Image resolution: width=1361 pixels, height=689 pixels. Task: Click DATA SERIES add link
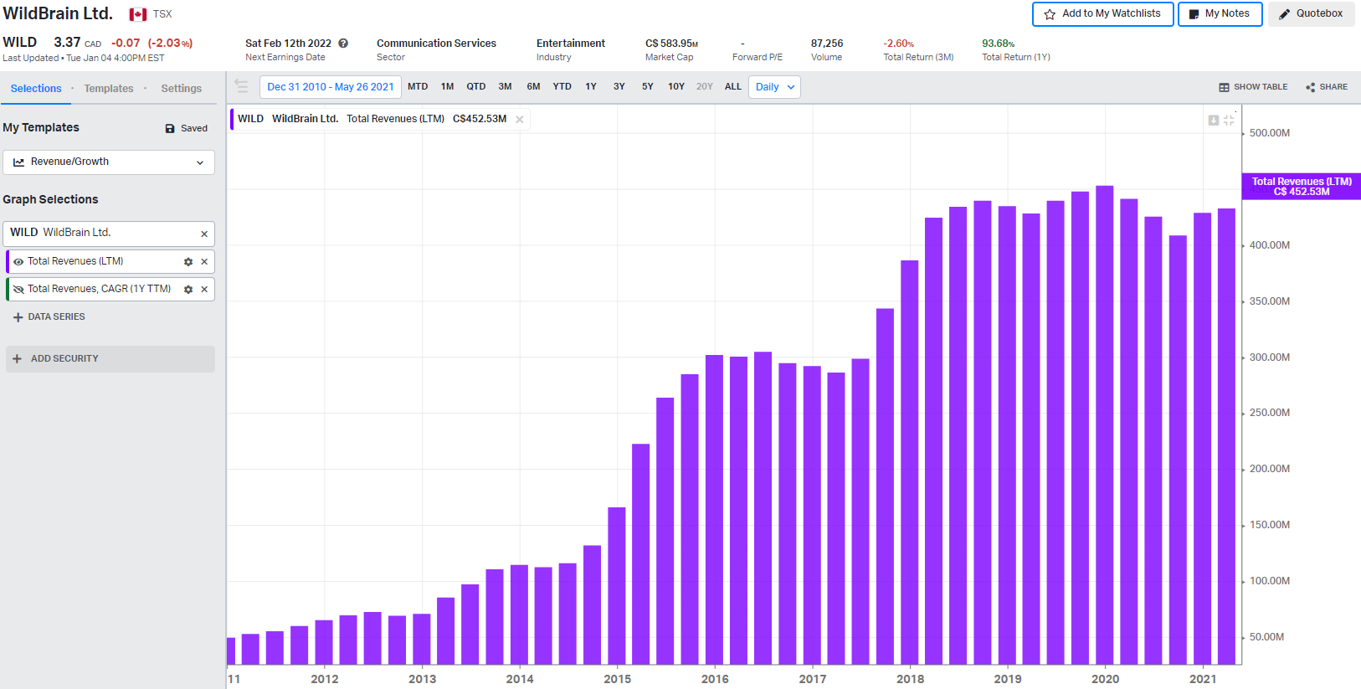(x=49, y=317)
